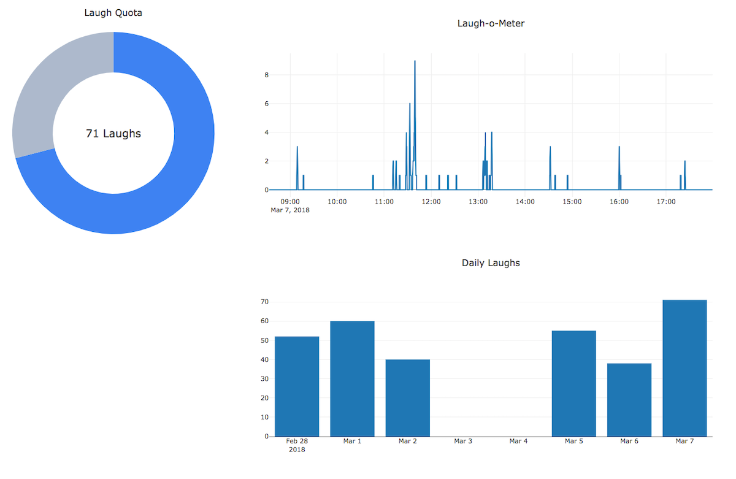This screenshot has width=736, height=479.
Task: Click the '11:00' x-axis label
Action: click(384, 201)
